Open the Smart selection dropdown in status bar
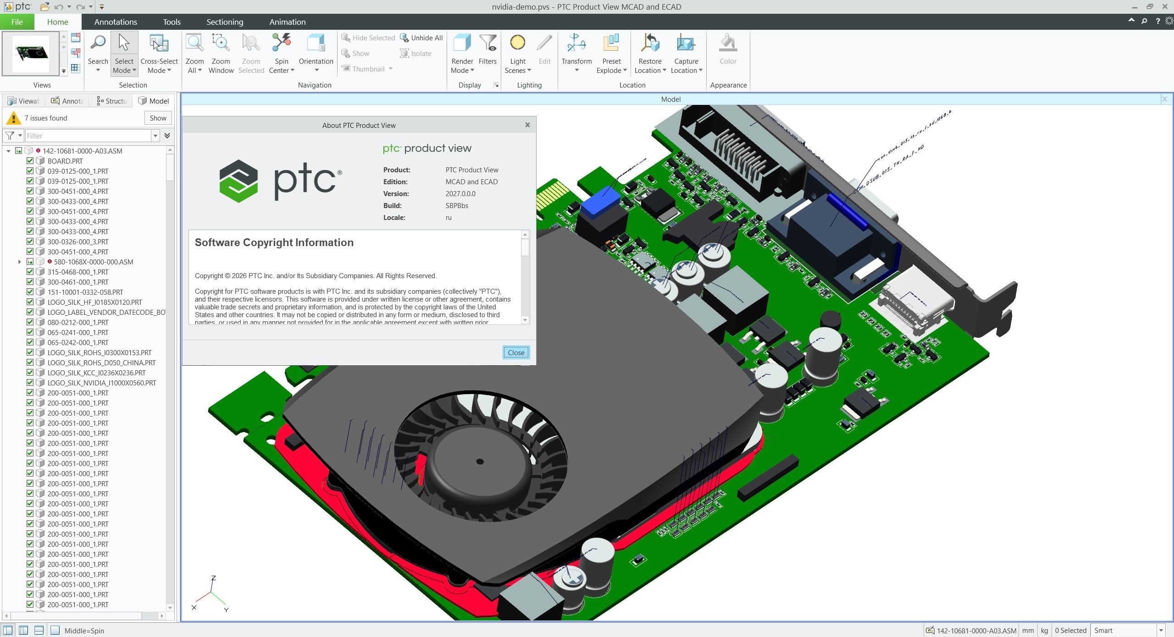This screenshot has width=1174, height=637. (x=1161, y=631)
